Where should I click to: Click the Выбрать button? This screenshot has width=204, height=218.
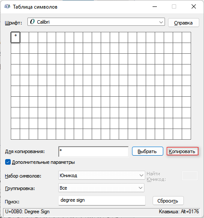(147, 151)
